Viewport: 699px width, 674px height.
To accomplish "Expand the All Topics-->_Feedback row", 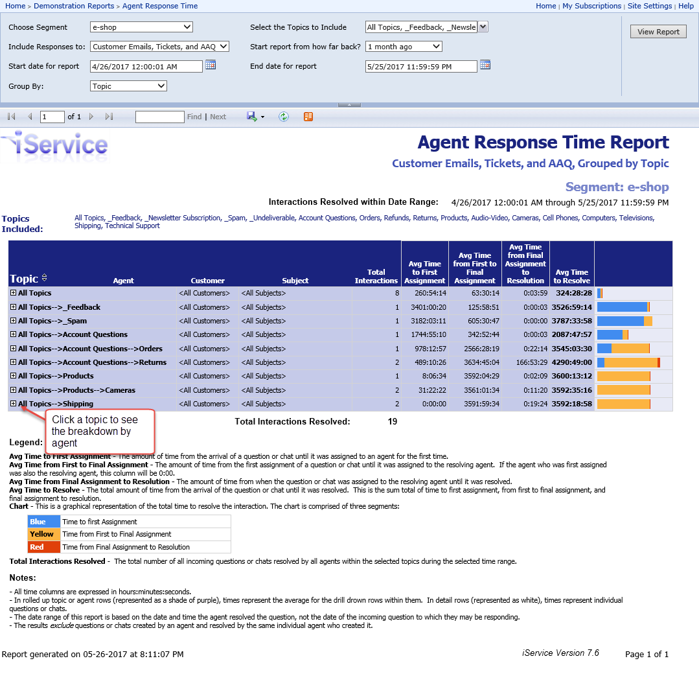I will tap(13, 307).
